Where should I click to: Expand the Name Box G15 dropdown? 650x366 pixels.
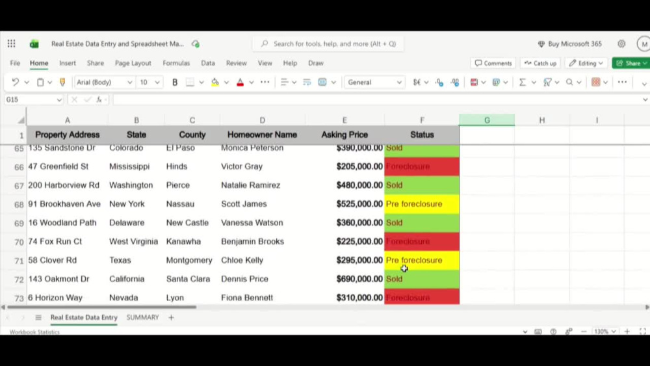click(x=59, y=100)
